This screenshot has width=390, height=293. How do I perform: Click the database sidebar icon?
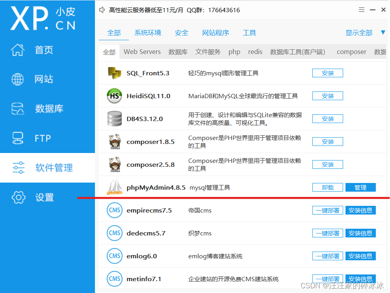(18, 109)
